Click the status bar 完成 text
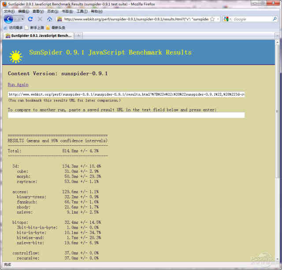282x270 pixels. tap(7, 265)
